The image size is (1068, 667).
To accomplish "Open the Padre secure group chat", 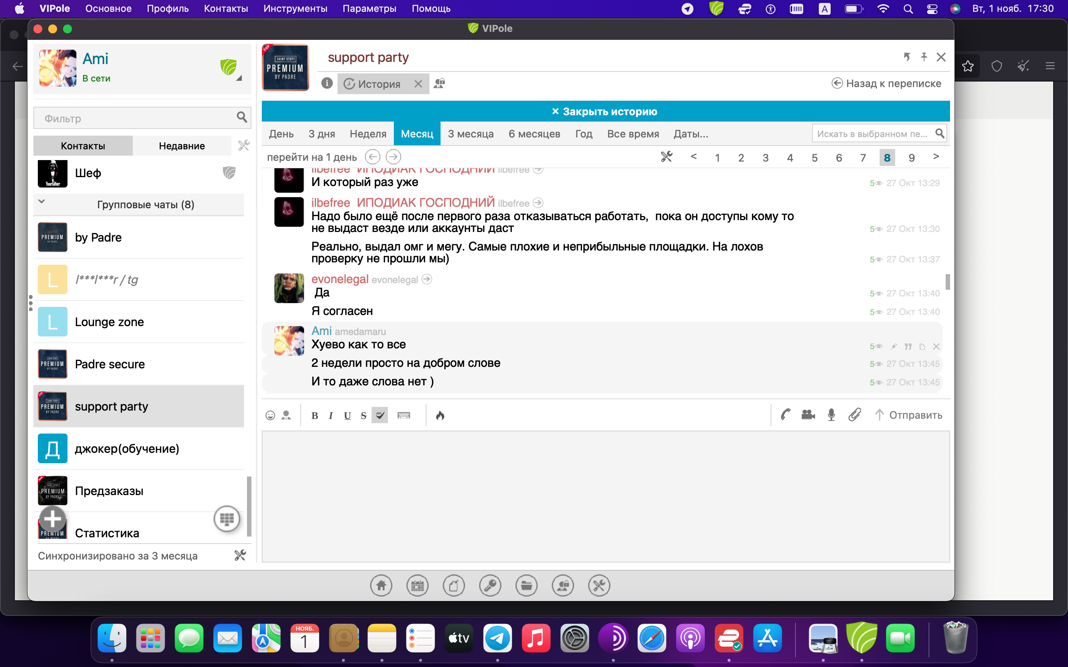I will [139, 364].
